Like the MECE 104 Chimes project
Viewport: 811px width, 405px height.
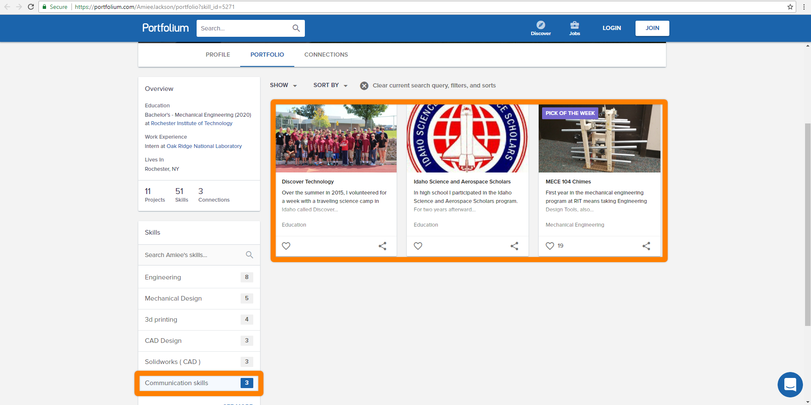tap(550, 246)
